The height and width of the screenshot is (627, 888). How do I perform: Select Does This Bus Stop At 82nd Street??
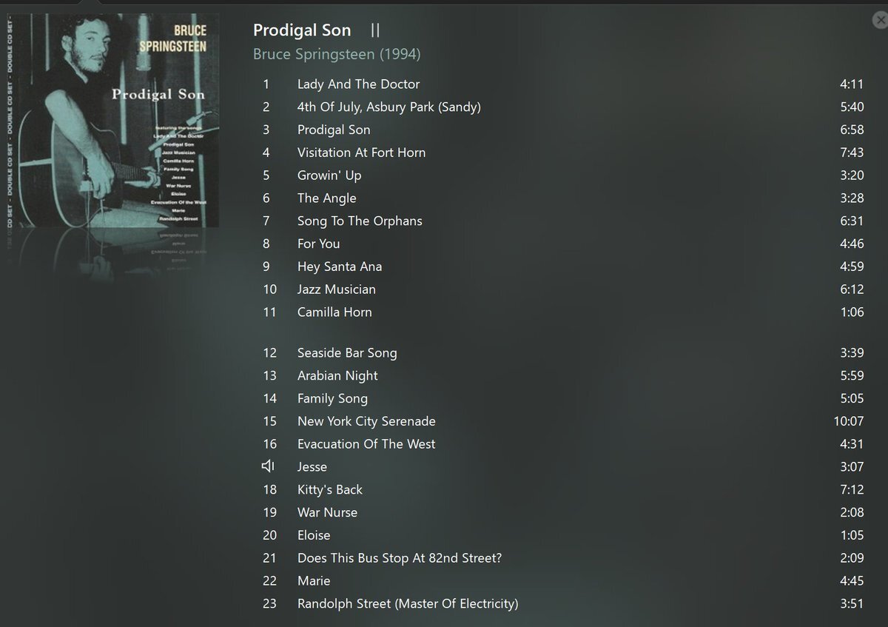point(563,558)
